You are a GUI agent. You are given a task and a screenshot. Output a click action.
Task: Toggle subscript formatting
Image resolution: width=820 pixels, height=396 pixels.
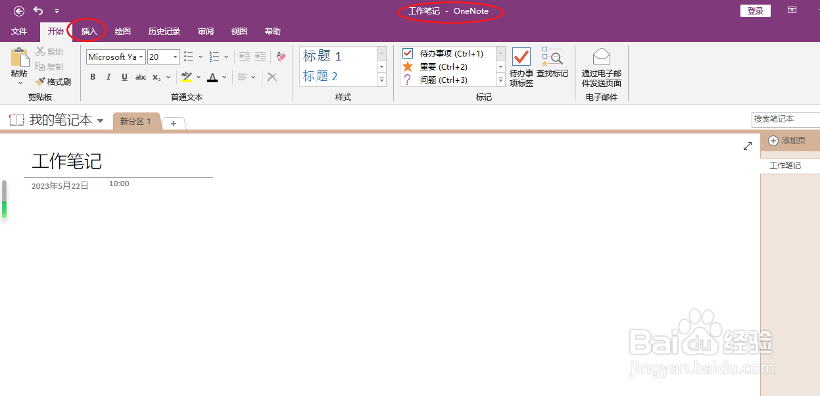156,77
